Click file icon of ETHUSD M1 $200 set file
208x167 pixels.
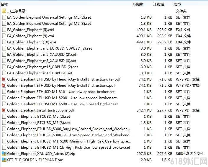pyautogui.click(x=4, y=98)
